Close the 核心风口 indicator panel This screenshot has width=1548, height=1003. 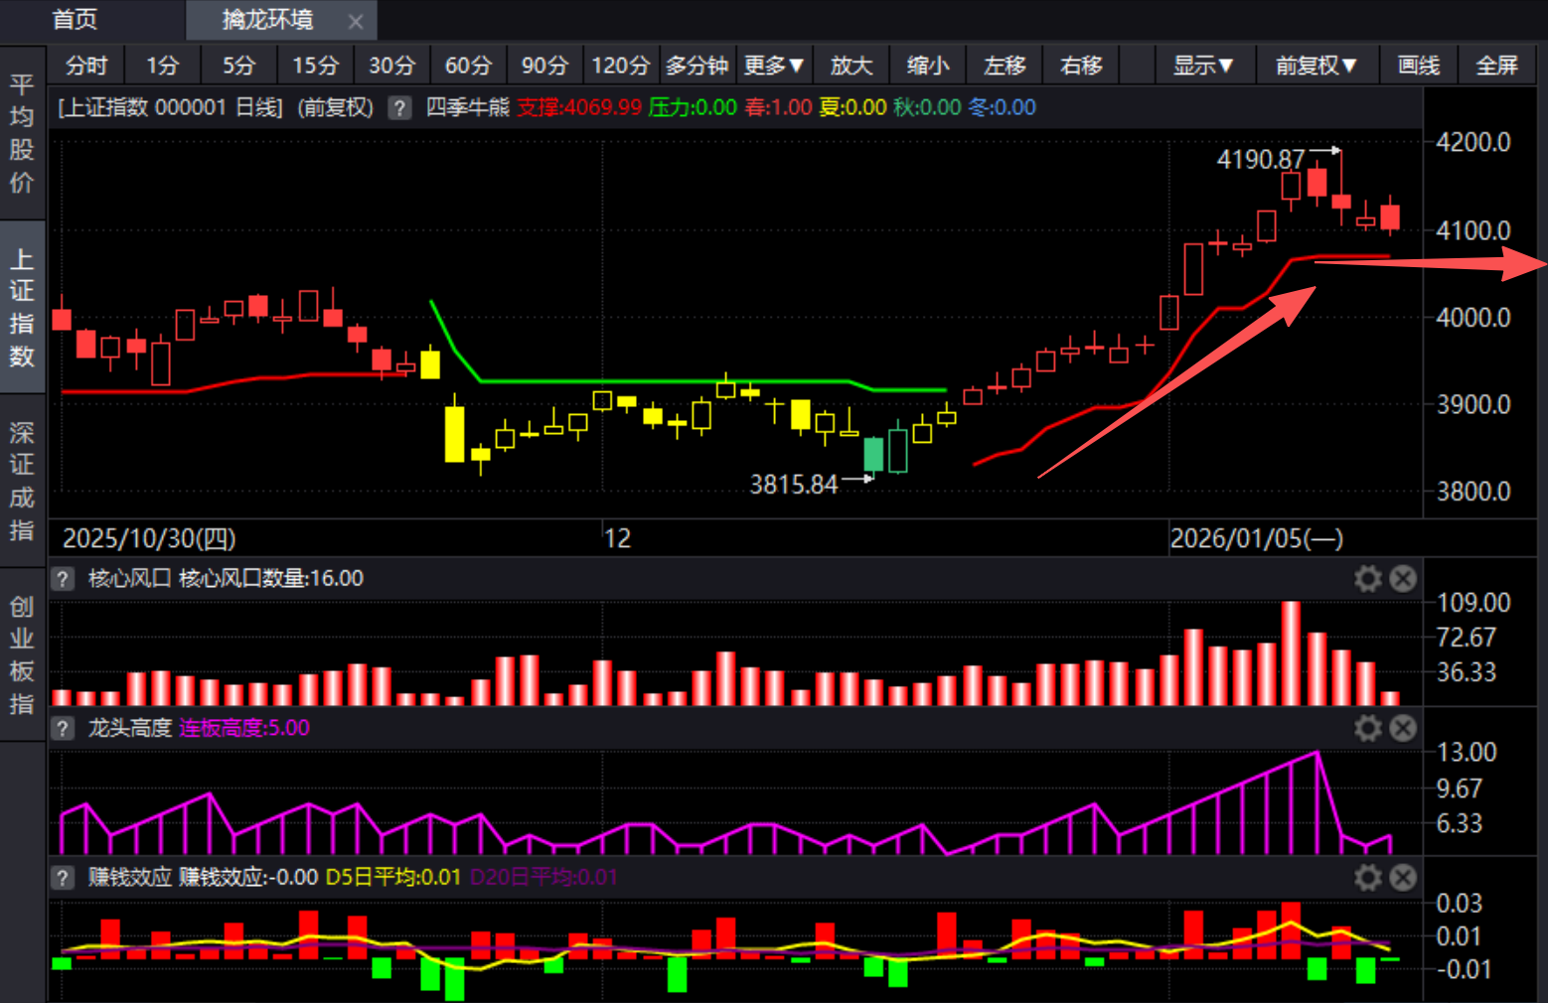pos(1403,579)
